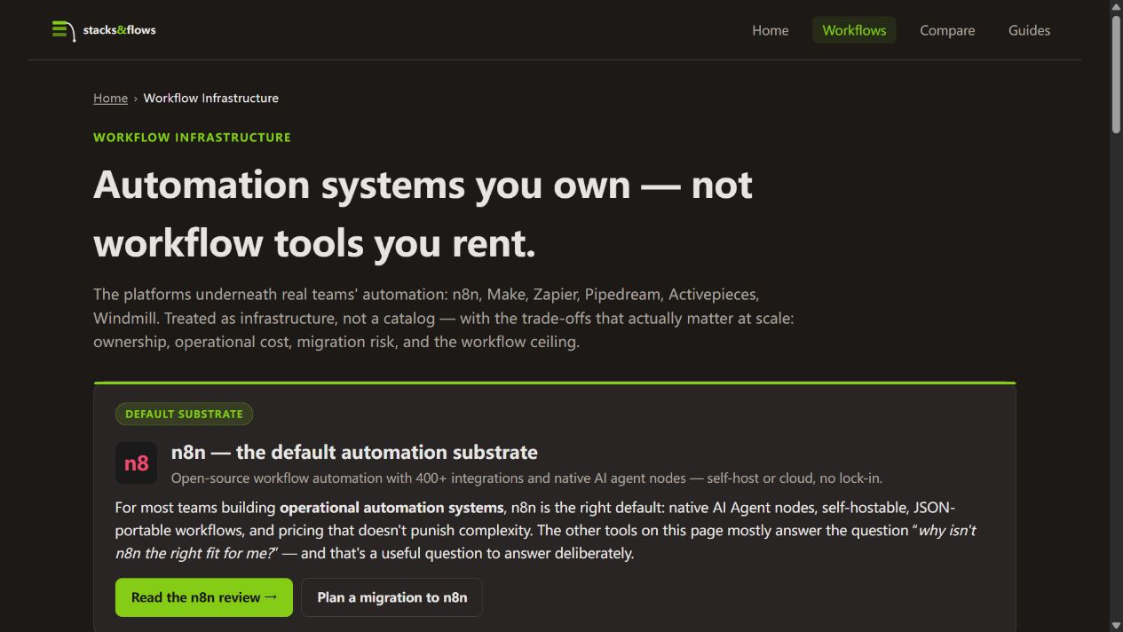Open the Compare navigation item

click(x=947, y=30)
